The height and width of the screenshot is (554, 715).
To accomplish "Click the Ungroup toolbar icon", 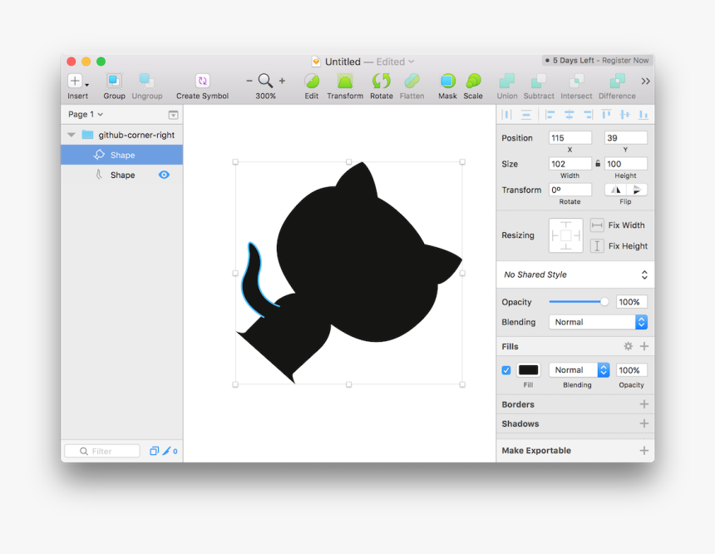I will click(146, 81).
